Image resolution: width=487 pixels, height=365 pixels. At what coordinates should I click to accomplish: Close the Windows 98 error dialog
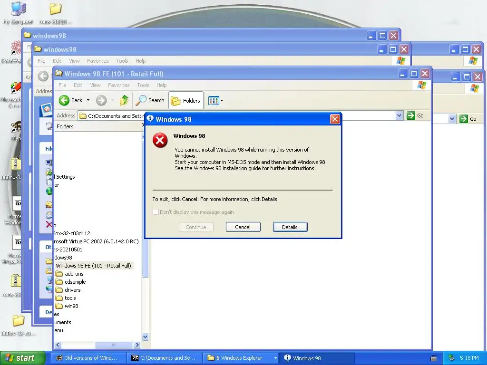(x=335, y=119)
